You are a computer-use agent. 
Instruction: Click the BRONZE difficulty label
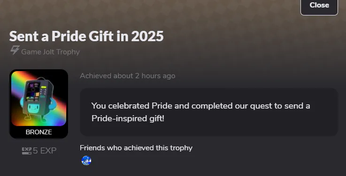38,132
